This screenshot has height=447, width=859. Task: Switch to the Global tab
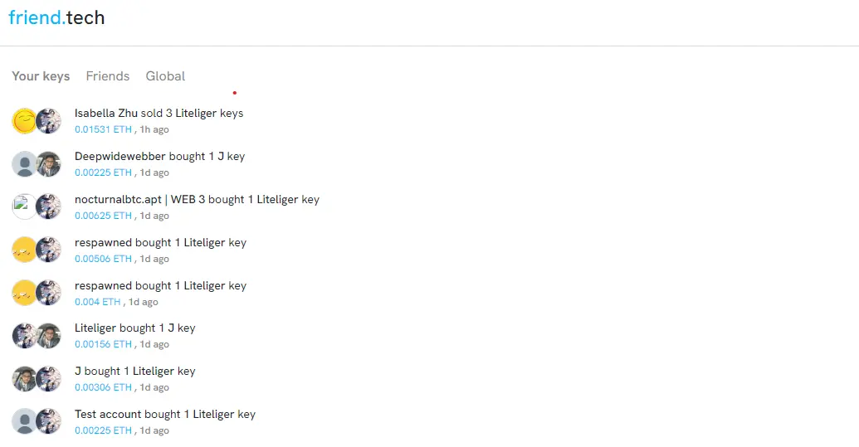coord(165,76)
